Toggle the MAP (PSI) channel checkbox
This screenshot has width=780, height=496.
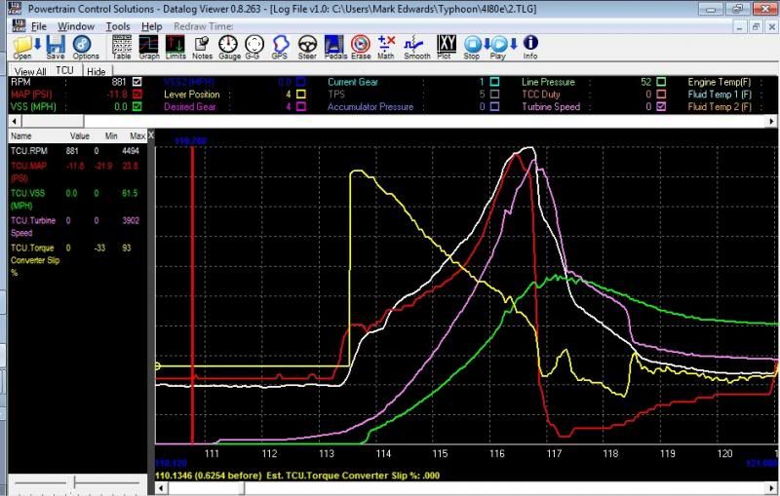(x=137, y=94)
